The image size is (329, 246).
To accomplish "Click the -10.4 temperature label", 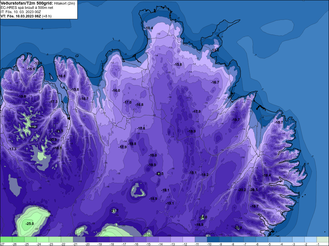I will coord(149,28).
